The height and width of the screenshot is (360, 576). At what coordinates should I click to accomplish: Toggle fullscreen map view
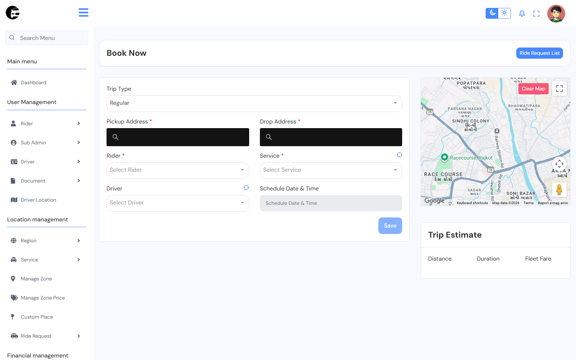559,89
